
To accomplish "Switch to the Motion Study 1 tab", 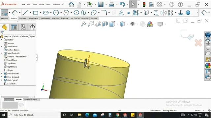I will [31, 100].
